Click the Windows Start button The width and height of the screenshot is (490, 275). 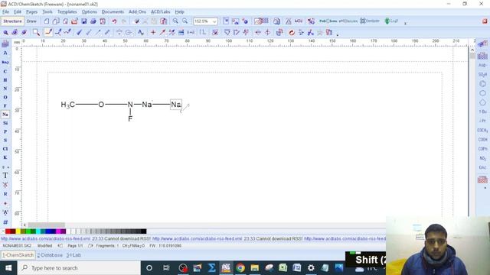tap(8, 268)
